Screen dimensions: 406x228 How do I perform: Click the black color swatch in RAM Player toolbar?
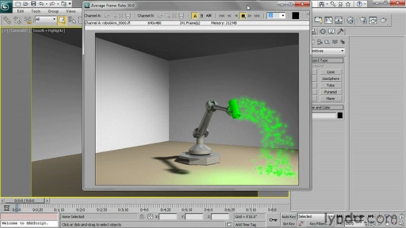coord(295,16)
